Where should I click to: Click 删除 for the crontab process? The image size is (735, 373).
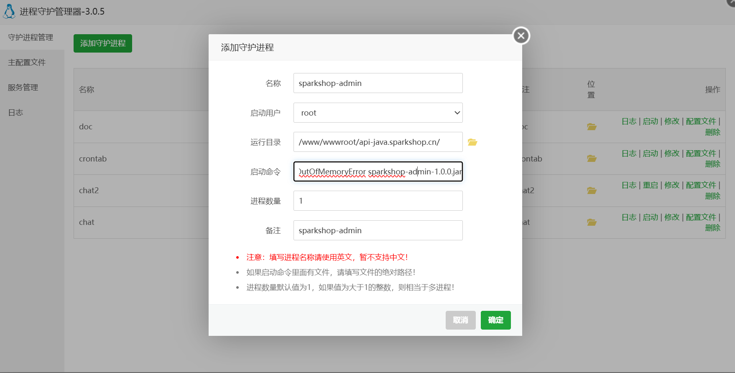tap(713, 164)
